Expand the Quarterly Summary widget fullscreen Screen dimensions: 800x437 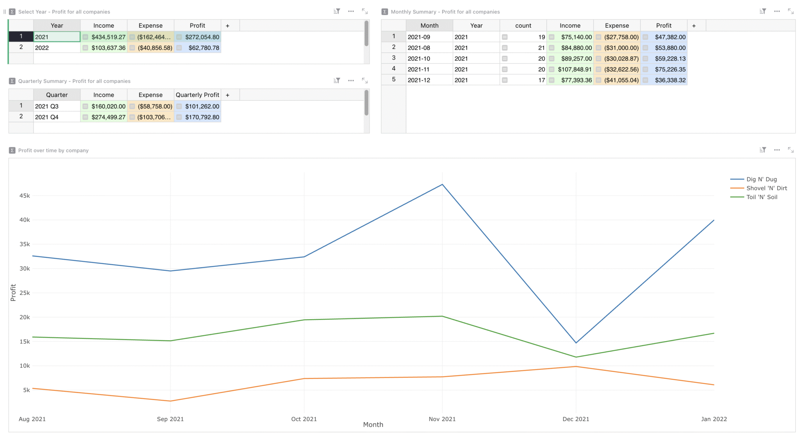click(x=364, y=80)
